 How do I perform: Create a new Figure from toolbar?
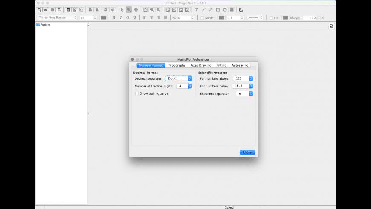pyautogui.click(x=81, y=10)
